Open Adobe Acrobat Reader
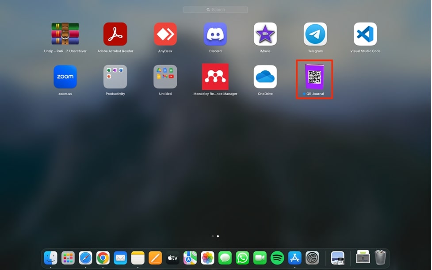The image size is (432, 270). pos(115,35)
